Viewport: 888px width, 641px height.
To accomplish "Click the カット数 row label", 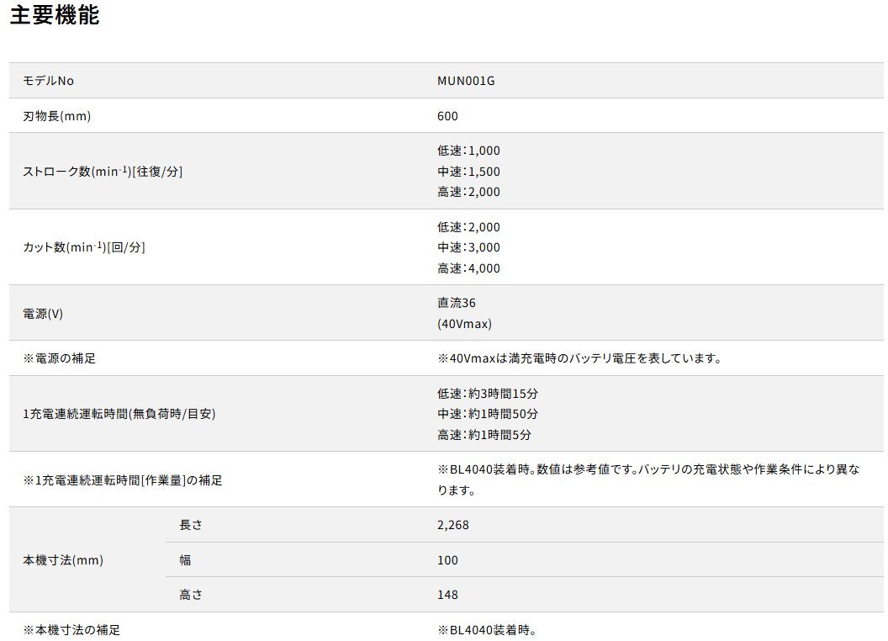I will pyautogui.click(x=84, y=247).
